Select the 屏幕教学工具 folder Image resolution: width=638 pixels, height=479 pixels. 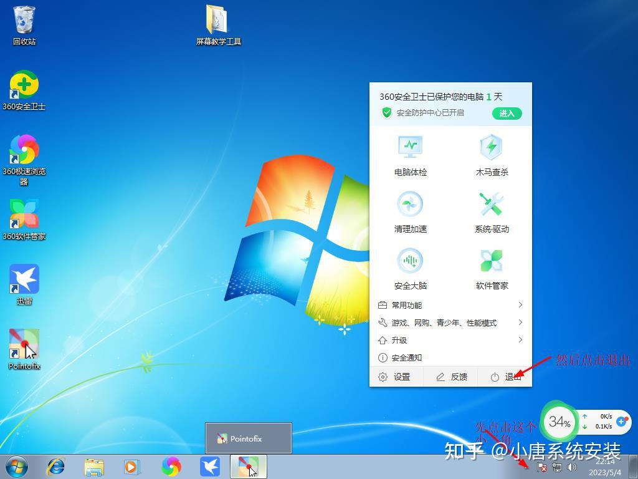point(219,25)
